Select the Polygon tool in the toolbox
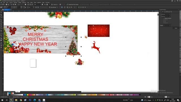This screenshot has width=181, height=102. click(x=1, y=28)
